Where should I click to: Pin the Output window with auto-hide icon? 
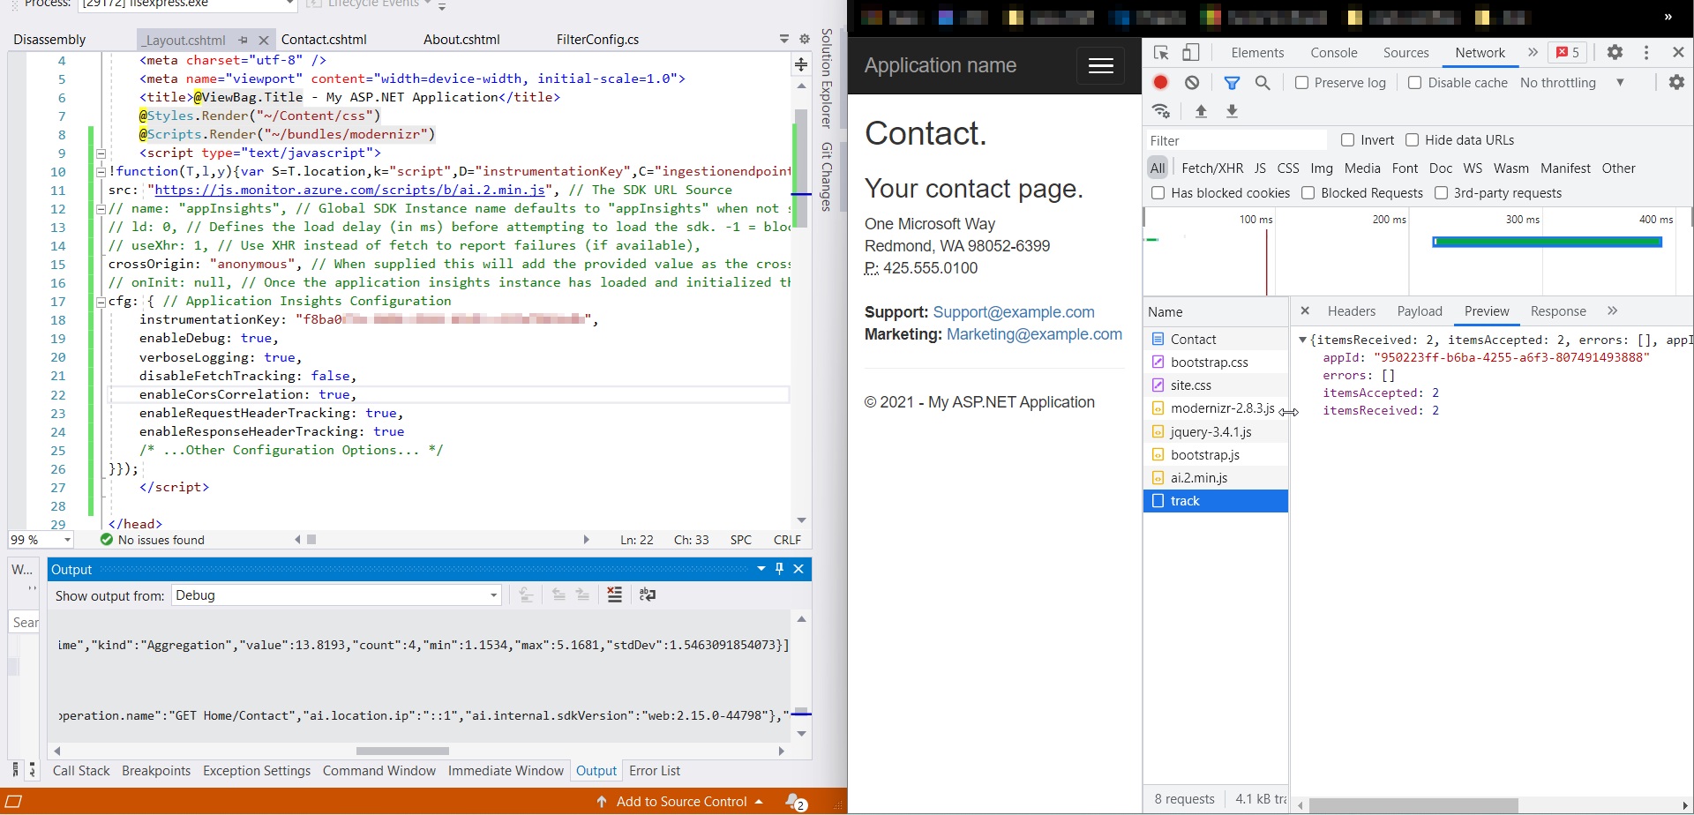coord(779,569)
